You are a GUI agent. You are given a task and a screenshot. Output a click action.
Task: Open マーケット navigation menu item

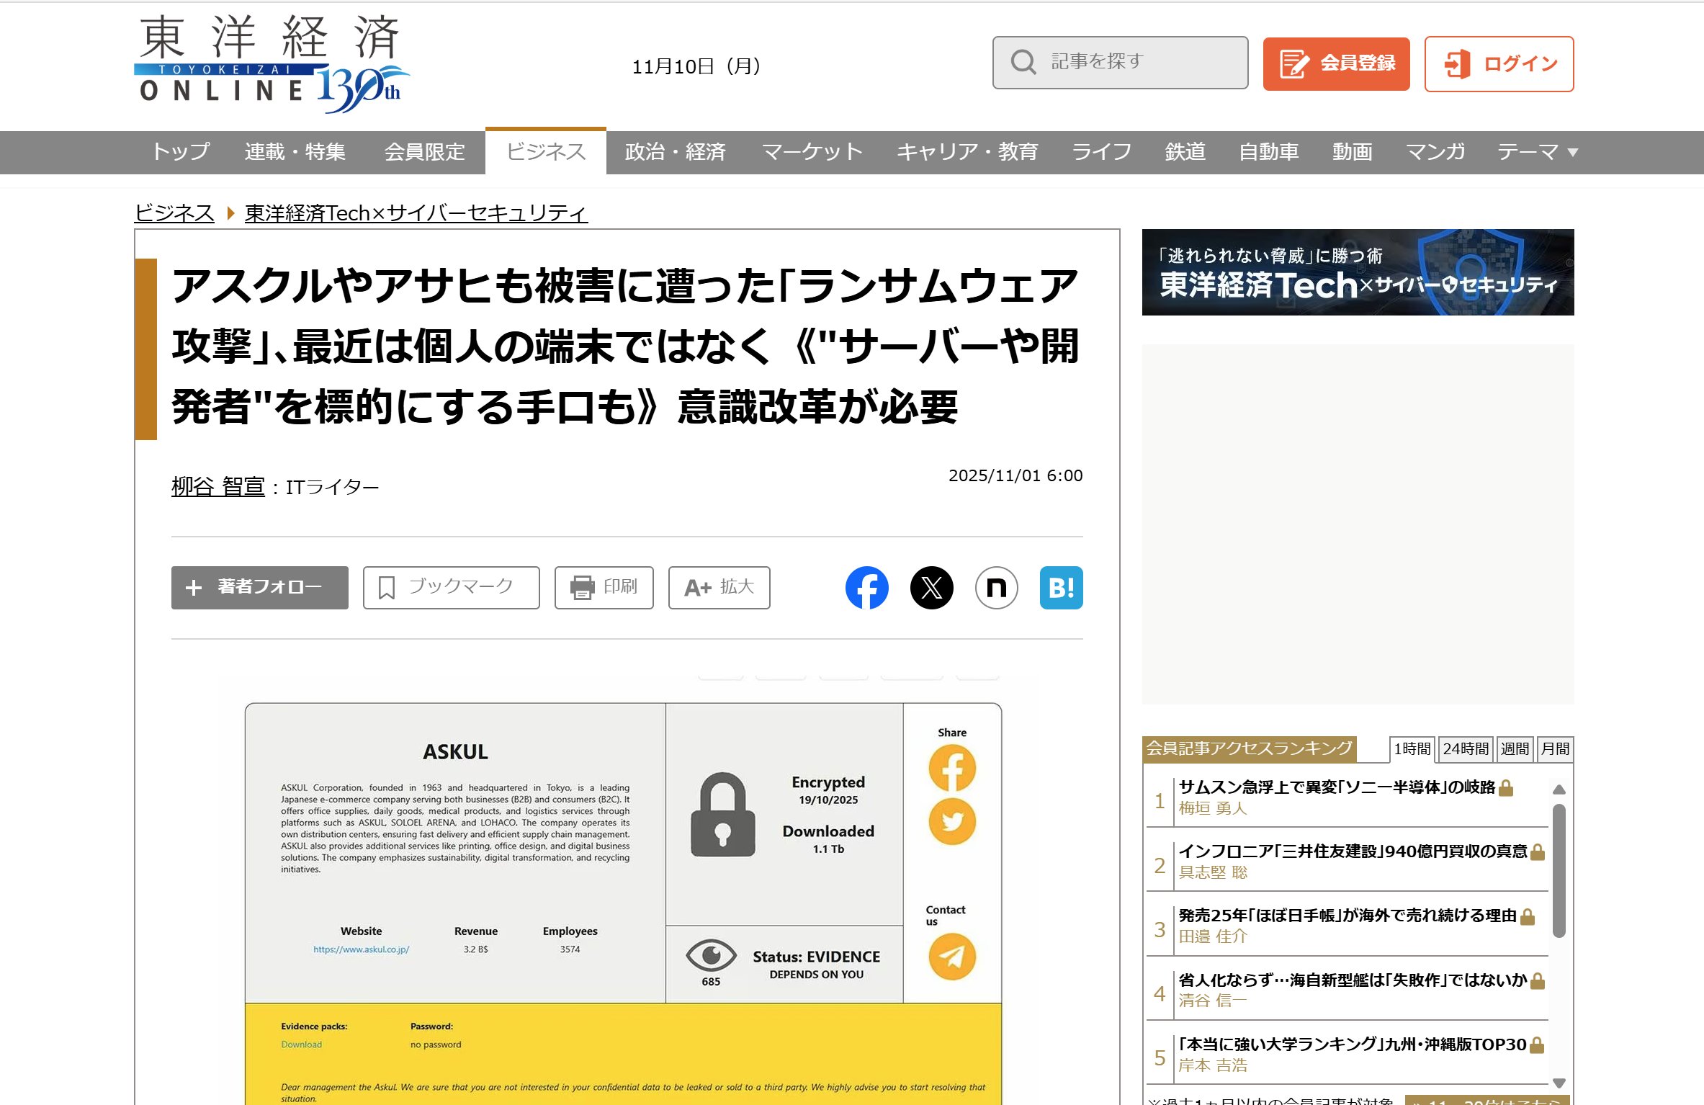point(812,152)
